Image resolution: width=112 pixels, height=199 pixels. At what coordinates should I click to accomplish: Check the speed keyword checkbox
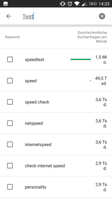(x=10, y=80)
